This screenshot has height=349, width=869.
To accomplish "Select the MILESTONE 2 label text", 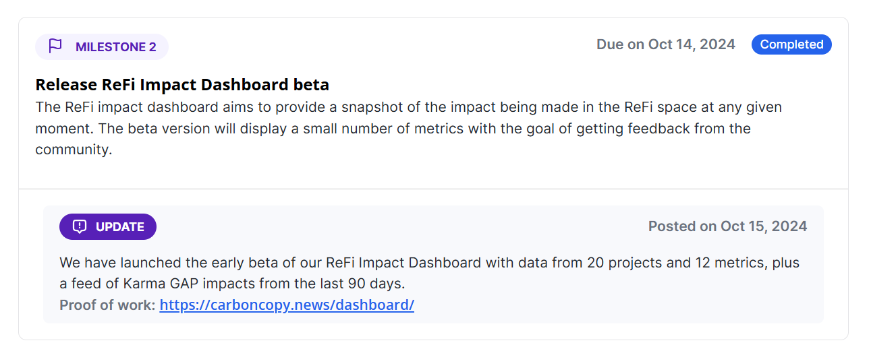I will [115, 46].
